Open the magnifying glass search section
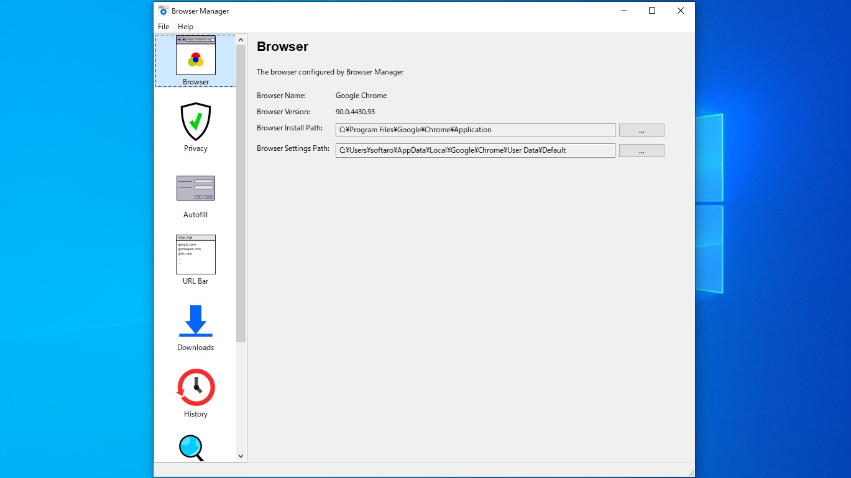Viewport: 851px width, 478px height. click(191, 448)
